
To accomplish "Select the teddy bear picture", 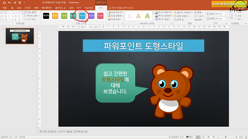I will [x=172, y=92].
